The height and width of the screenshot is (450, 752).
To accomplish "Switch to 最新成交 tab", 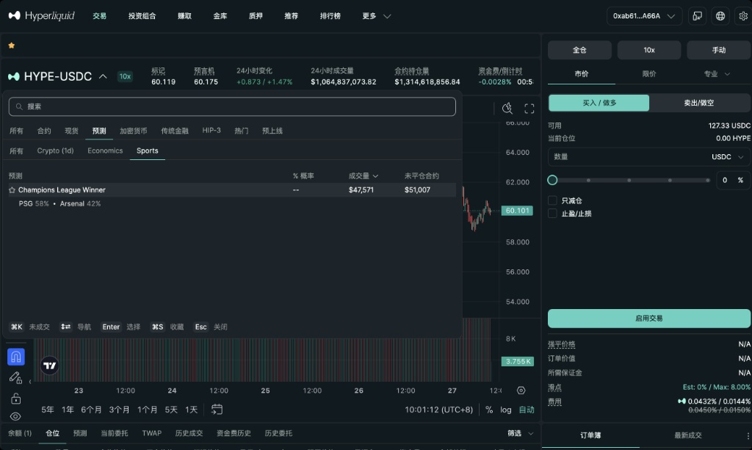I will [687, 435].
